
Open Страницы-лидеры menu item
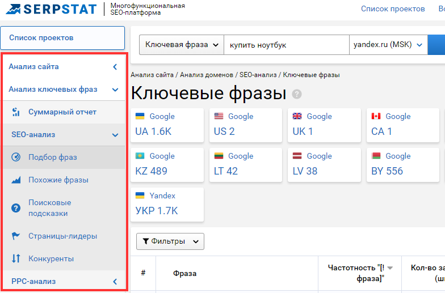(x=64, y=236)
